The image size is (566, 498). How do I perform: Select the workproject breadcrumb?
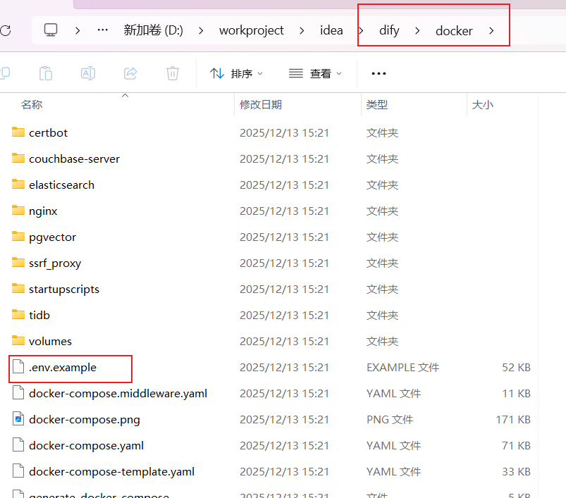[x=251, y=31]
